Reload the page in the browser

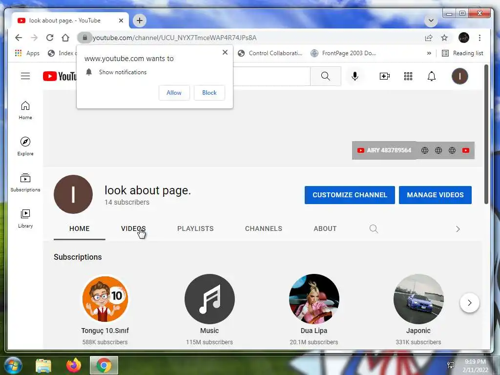click(50, 38)
